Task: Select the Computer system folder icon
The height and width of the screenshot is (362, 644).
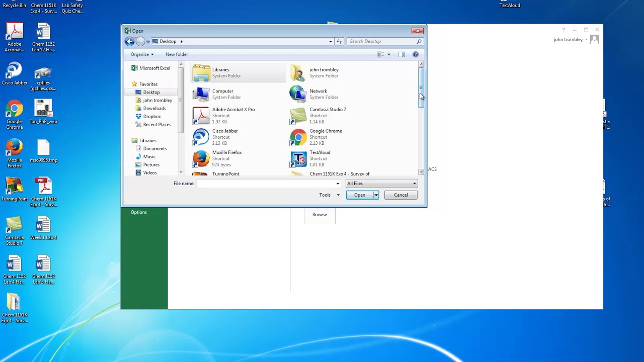Action: pos(201,94)
